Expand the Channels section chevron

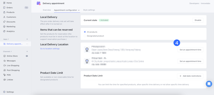coord(11,51)
